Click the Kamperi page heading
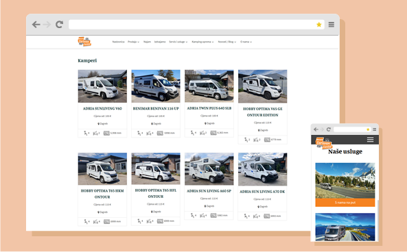Screen dimensions: 407x252 point(87,61)
